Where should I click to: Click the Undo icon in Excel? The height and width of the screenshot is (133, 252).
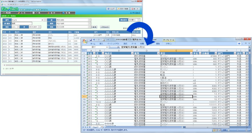tap(95, 40)
